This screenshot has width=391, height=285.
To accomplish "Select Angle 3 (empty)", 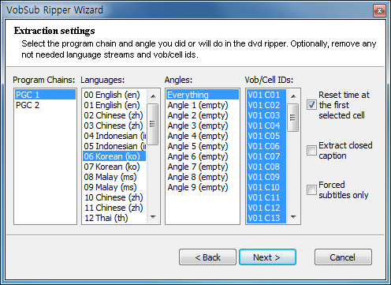I will (203, 126).
